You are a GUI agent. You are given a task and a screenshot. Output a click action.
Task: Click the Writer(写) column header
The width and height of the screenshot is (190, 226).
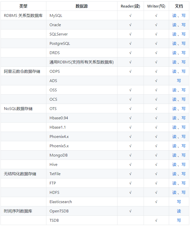tap(156, 6)
